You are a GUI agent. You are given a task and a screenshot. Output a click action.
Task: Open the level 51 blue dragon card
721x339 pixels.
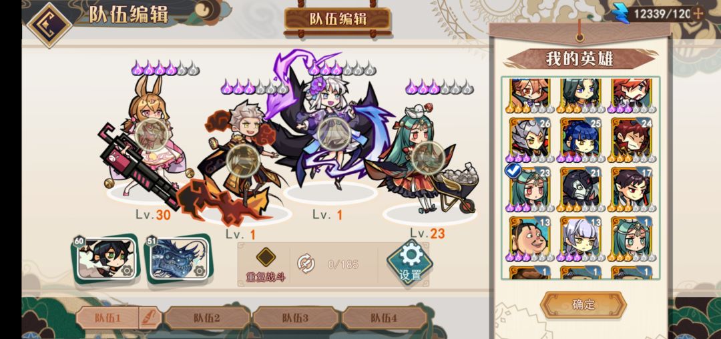[178, 259]
